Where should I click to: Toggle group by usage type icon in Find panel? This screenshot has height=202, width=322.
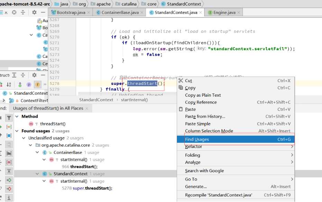click(x=9, y=127)
